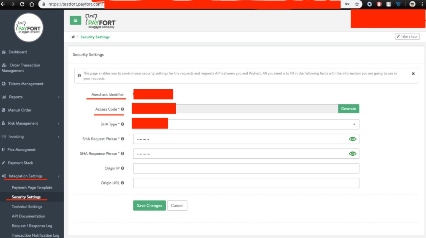The width and height of the screenshot is (426, 238).
Task: Click the Save Changes button
Action: (149, 206)
